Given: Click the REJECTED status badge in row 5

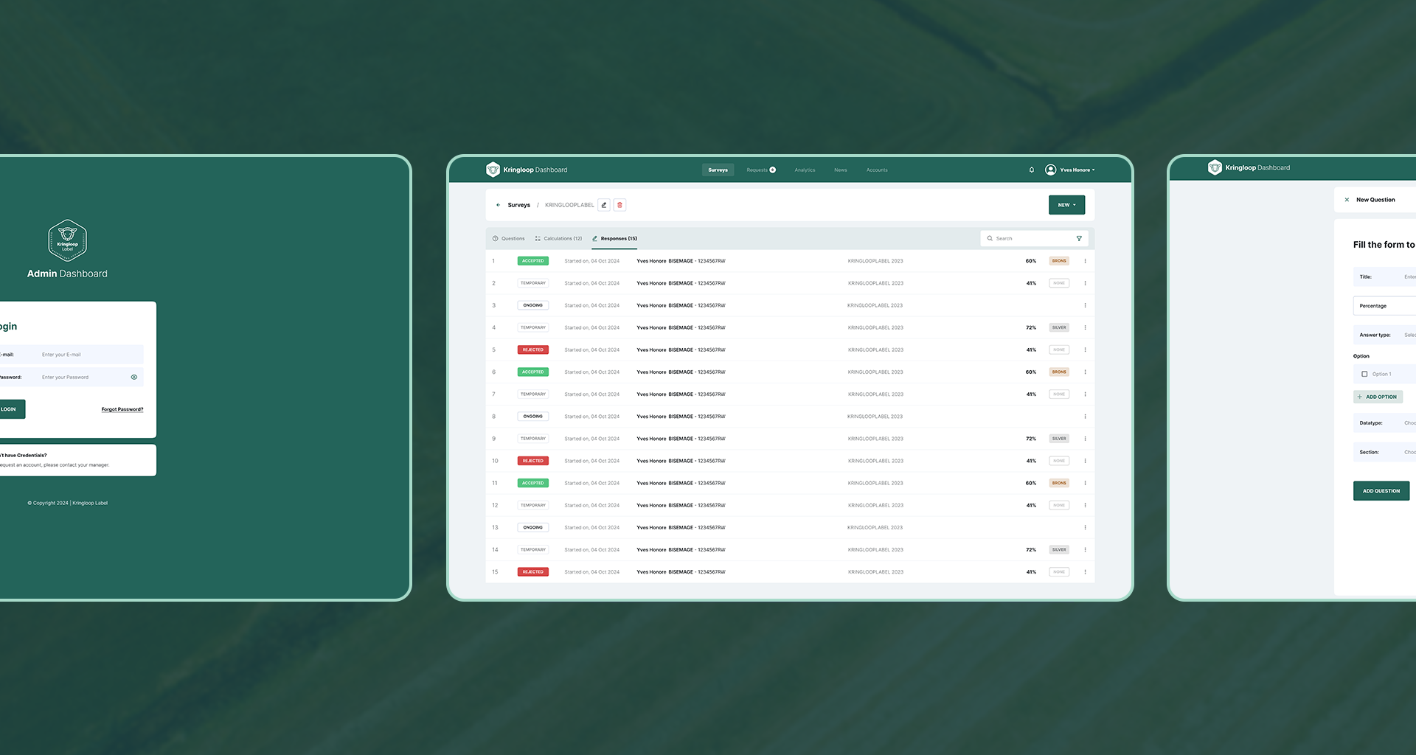Looking at the screenshot, I should tap(533, 349).
